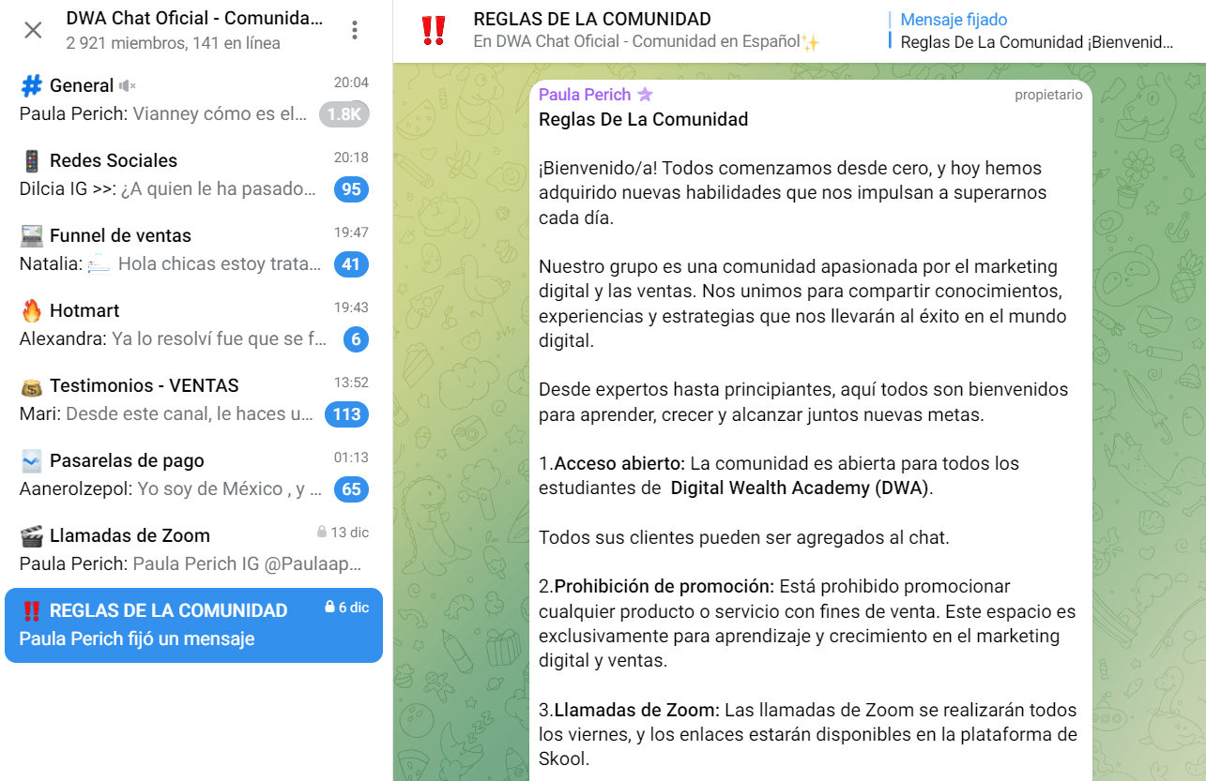Click the DWA Chat Oficial group title
The height and width of the screenshot is (781, 1206).
click(x=194, y=18)
